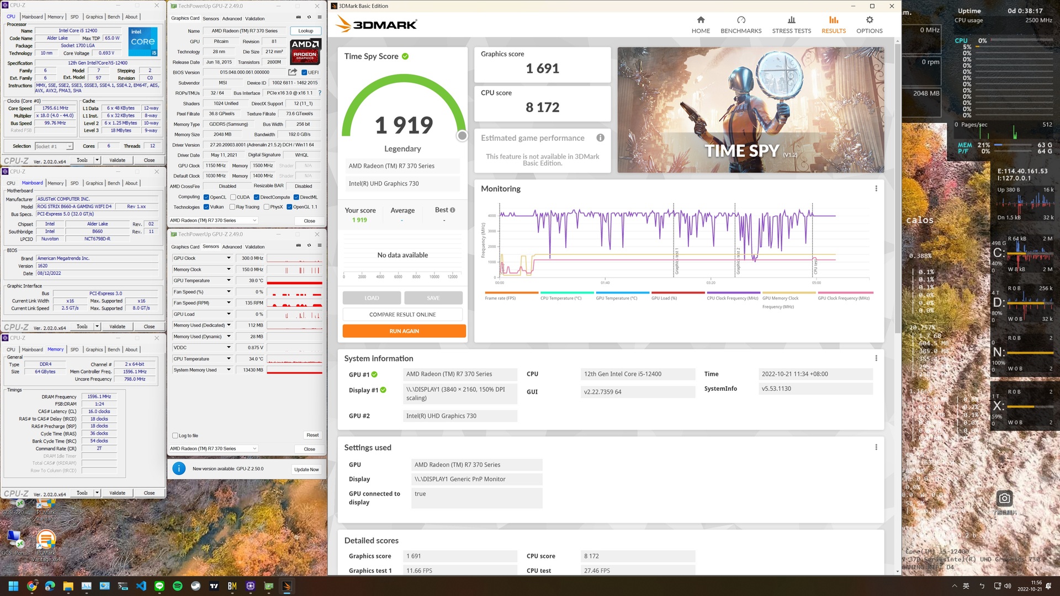Open GPU selector dropdown in GPU-Z Sensors window

[x=214, y=449]
